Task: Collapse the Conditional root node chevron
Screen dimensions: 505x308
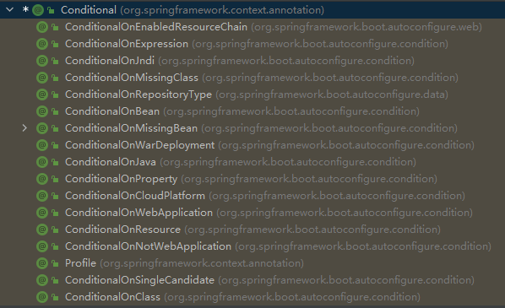Action: 9,9
